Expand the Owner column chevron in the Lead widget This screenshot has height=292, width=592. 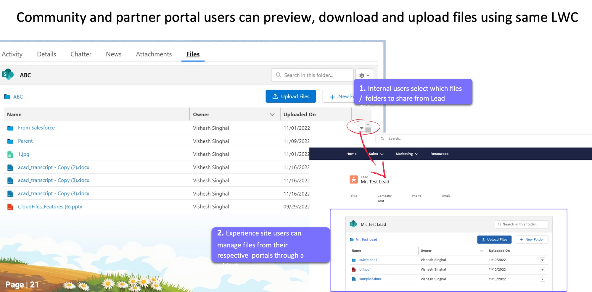(x=482, y=251)
